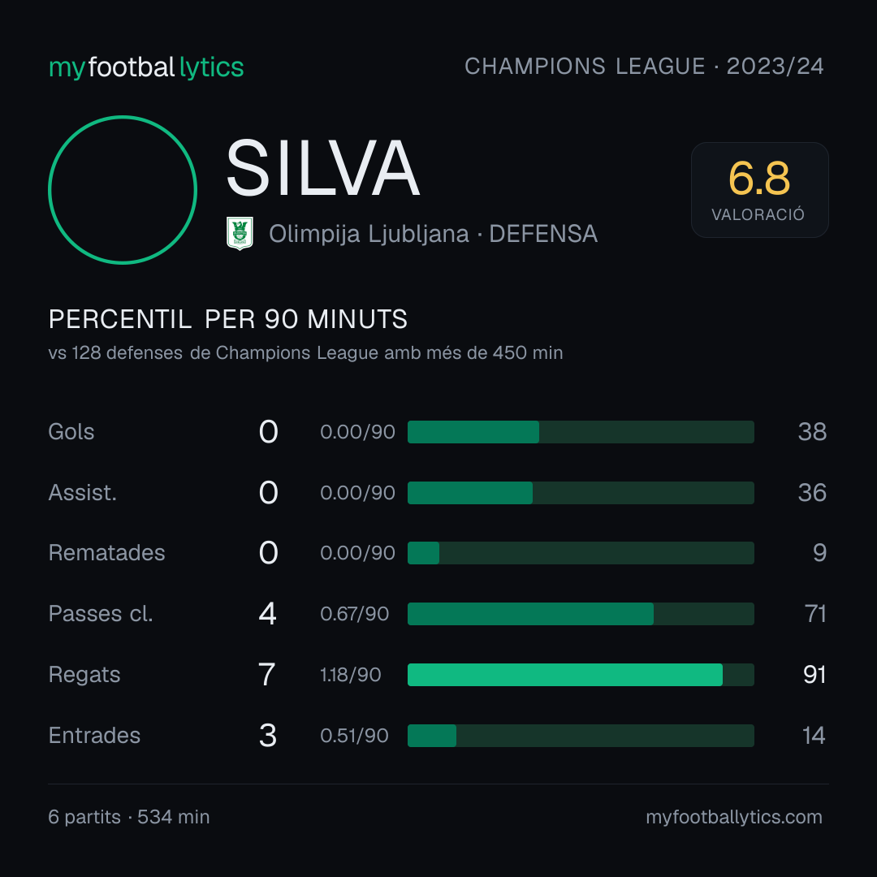Click the 1.18/90 Regats rate
Viewport: 877px width, 877px height.
click(350, 675)
